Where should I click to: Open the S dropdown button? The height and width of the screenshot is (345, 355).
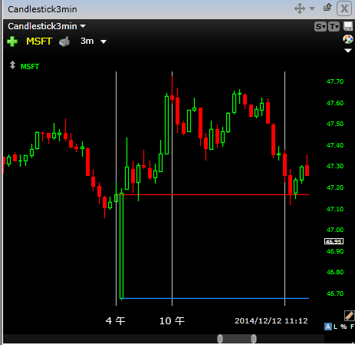[x=320, y=26]
